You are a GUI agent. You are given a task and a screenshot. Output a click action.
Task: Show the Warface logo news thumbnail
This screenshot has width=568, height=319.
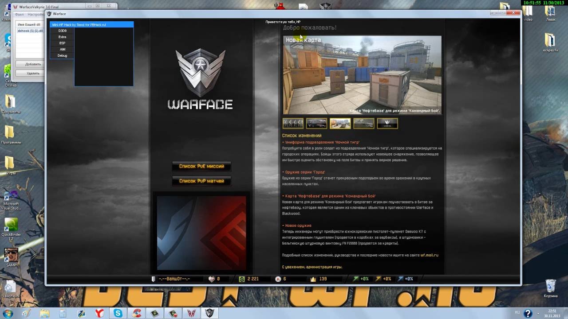387,123
